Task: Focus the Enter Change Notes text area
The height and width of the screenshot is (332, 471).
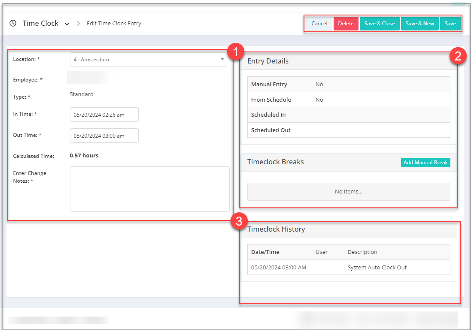Action: pyautogui.click(x=149, y=189)
